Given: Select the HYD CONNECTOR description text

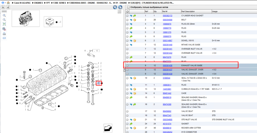Looking at the screenshot, I should pos(189,132).
